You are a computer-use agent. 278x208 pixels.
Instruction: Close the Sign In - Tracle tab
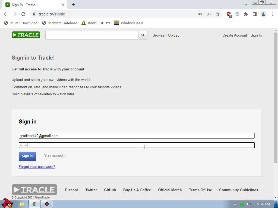click(x=63, y=5)
